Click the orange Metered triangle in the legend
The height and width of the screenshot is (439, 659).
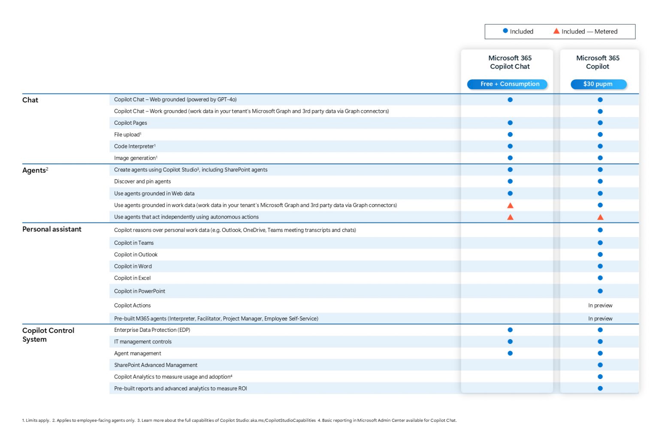click(x=556, y=31)
